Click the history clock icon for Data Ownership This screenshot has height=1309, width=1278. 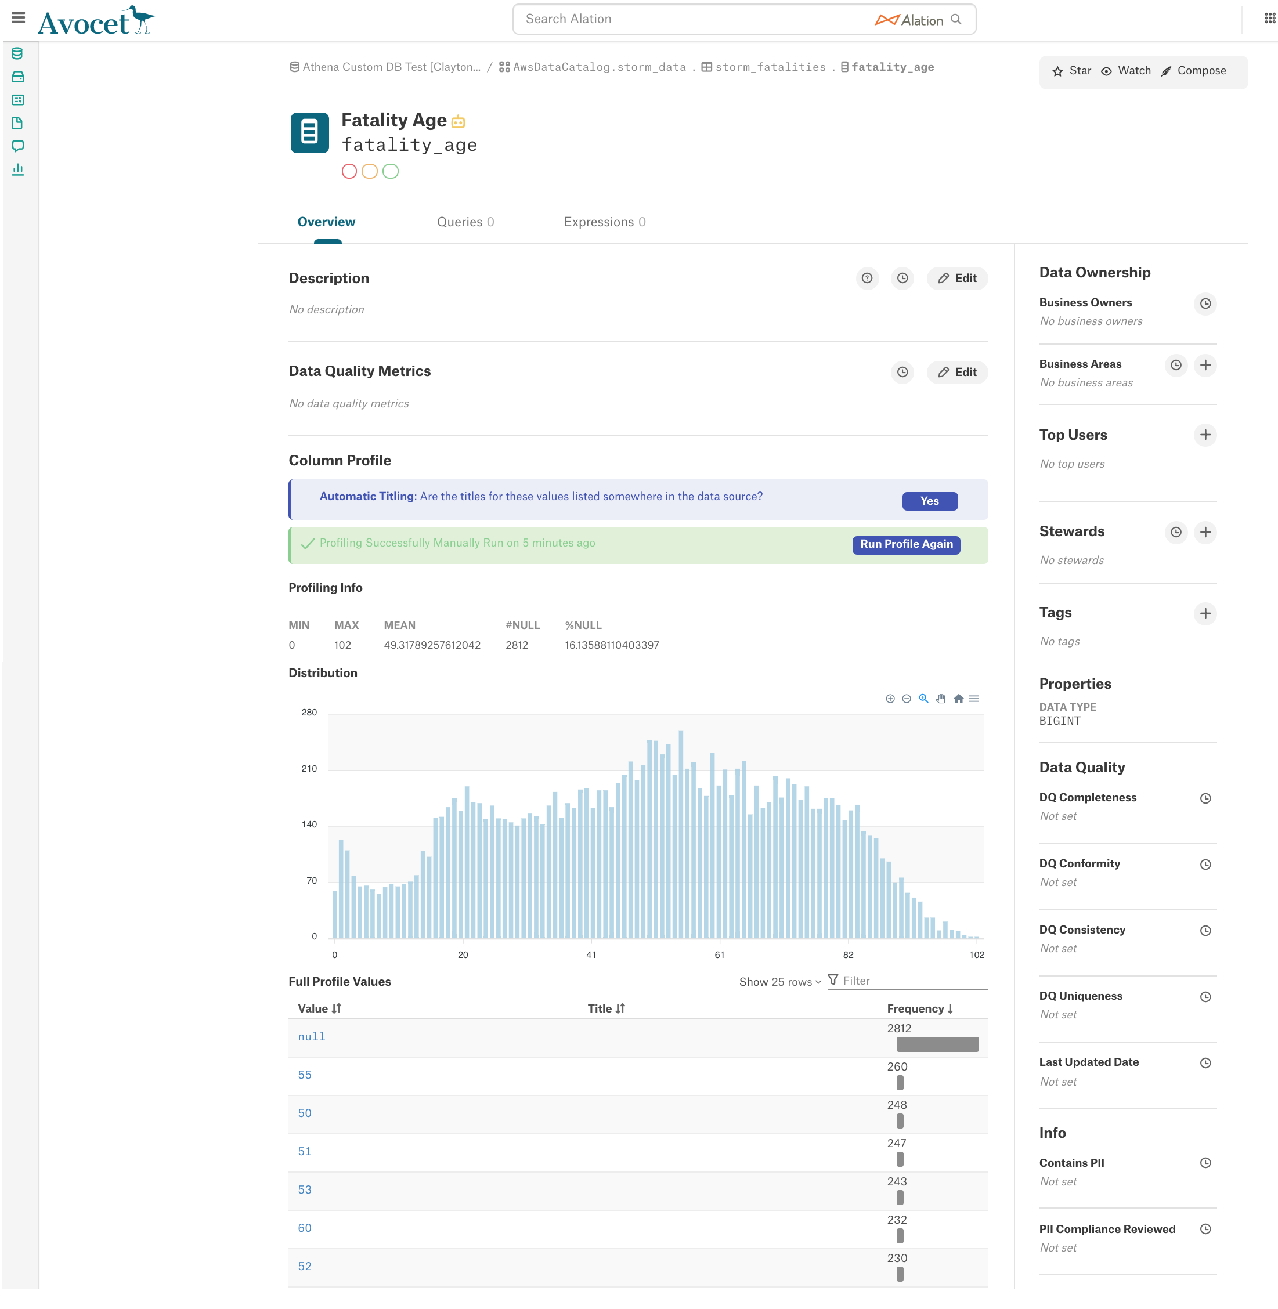(x=1207, y=304)
